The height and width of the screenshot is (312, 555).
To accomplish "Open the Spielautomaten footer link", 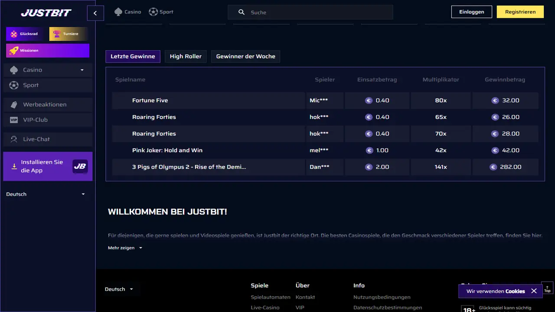I will click(x=271, y=297).
